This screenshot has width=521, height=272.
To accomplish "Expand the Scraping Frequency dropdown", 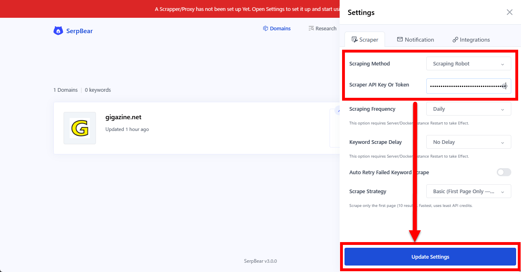I will coord(468,109).
